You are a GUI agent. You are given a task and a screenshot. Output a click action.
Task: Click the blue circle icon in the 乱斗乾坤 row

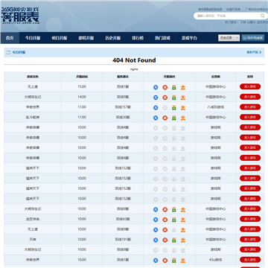(156, 118)
